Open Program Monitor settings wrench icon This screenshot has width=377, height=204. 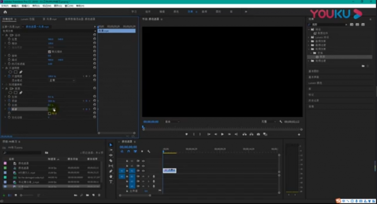[x=281, y=122]
